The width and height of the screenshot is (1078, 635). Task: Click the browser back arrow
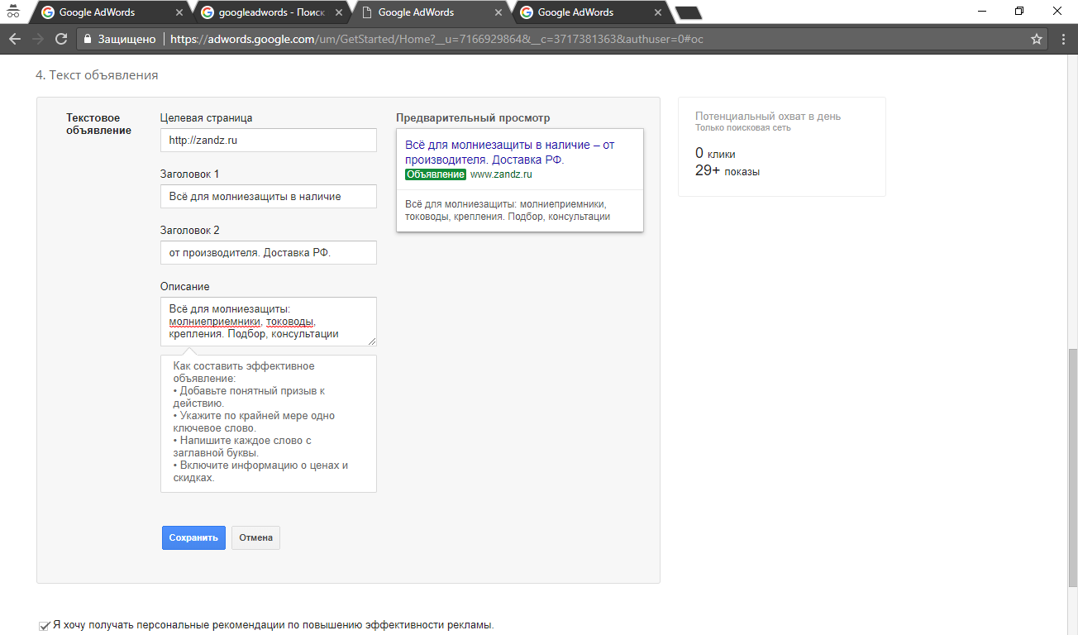[x=14, y=39]
